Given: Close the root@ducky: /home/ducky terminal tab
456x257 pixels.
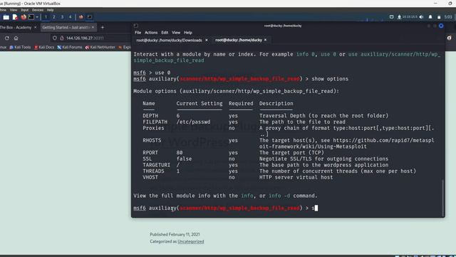Looking at the screenshot, I should pos(266,40).
